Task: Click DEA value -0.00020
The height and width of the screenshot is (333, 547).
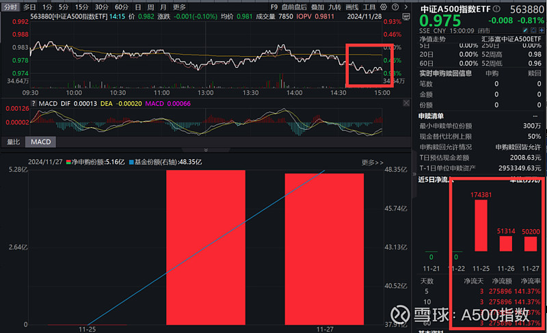Action: [x=129, y=103]
